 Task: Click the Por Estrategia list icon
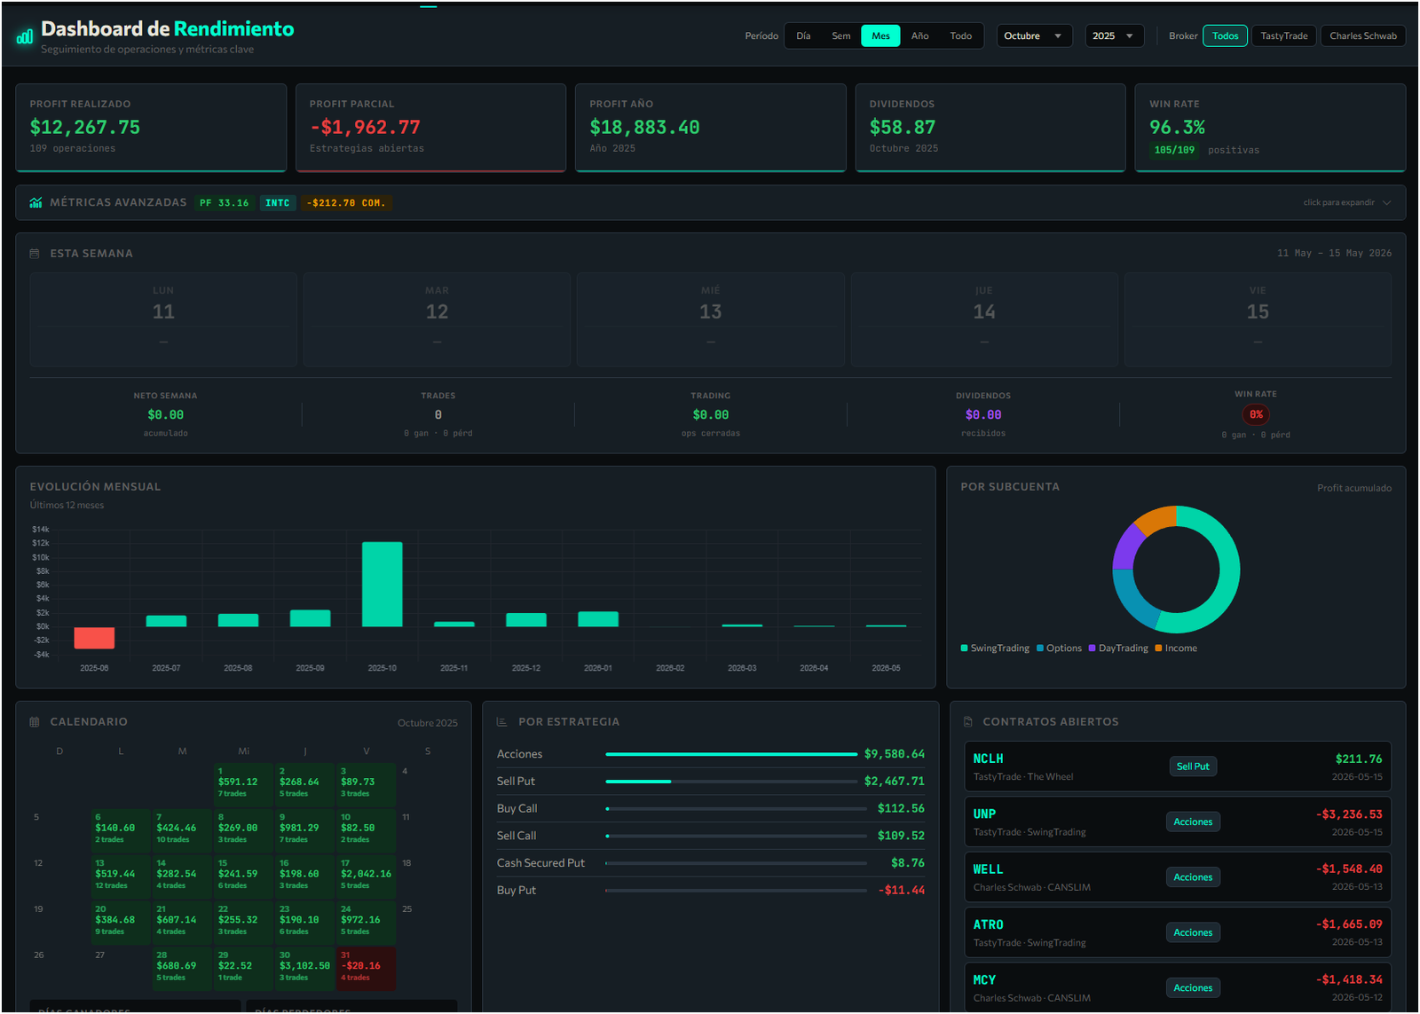pos(501,722)
